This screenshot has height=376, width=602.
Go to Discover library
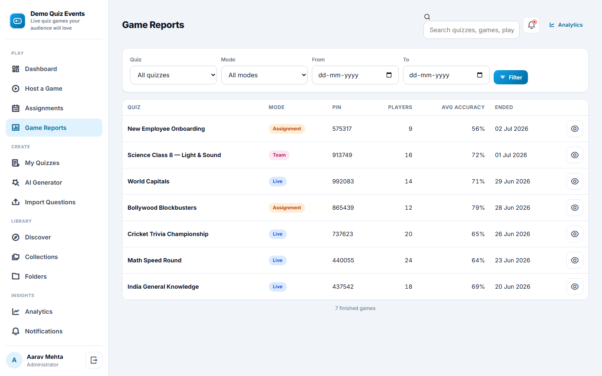[54, 237]
